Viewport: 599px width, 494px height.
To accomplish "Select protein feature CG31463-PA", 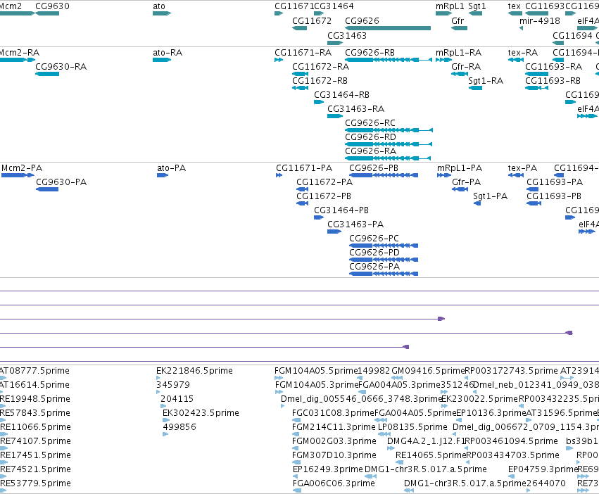I will 334,232.
